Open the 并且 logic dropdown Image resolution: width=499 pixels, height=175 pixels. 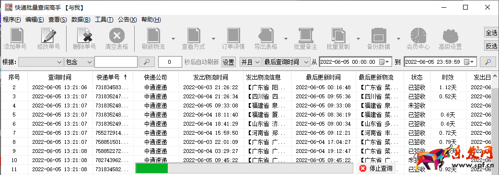point(250,62)
